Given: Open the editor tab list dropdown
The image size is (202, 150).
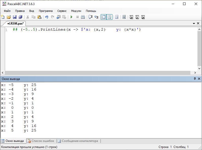Looking at the screenshot, I should click(194, 24).
